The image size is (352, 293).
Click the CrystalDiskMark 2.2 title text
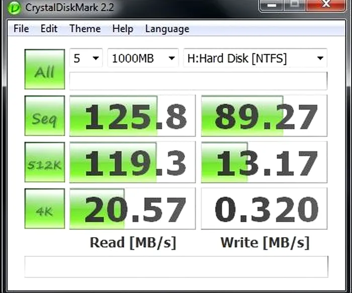pyautogui.click(x=69, y=8)
